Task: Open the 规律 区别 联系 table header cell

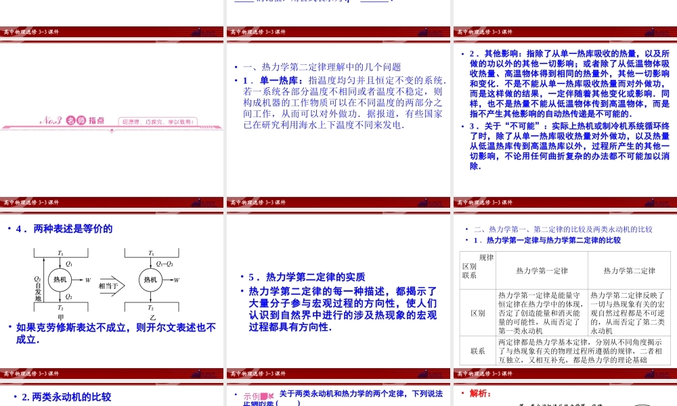Action: [477, 270]
